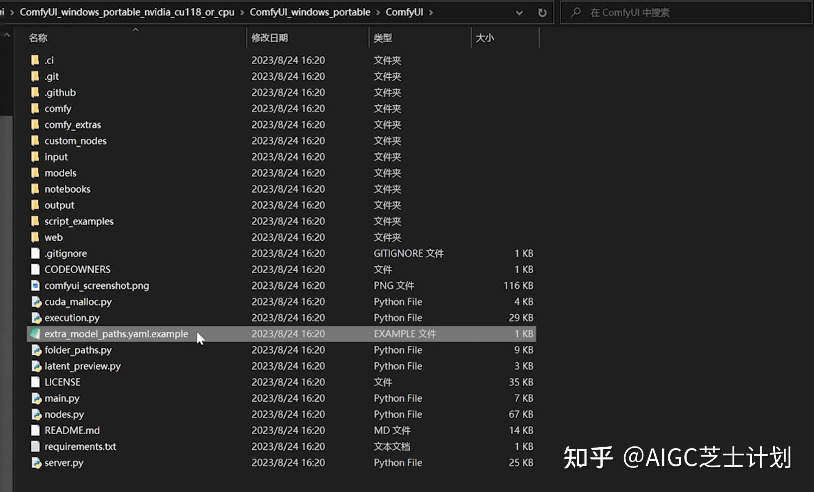Click the ComfyUI breadcrumb segment

(x=405, y=12)
